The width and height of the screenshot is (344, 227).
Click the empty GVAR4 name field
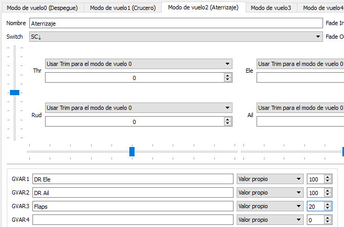click(132, 220)
